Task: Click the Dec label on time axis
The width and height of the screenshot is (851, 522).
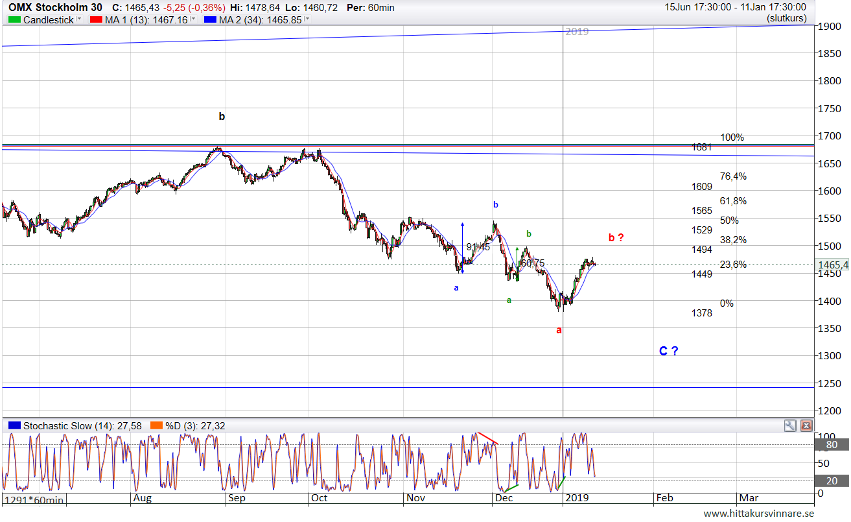Action: pos(504,498)
